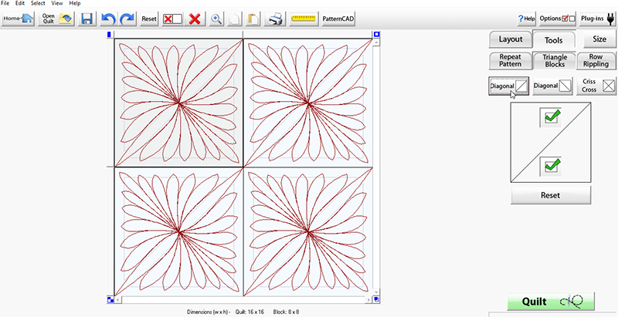Open a quilt with Open Quilt button
The height and width of the screenshot is (317, 618).
click(56, 18)
